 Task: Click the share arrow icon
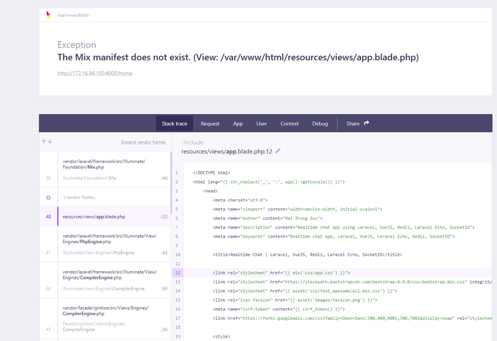pos(366,123)
